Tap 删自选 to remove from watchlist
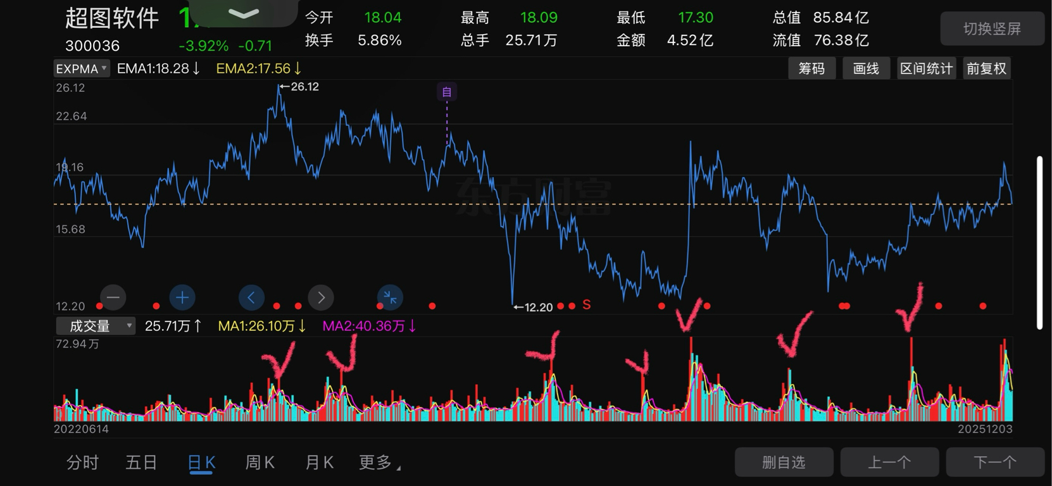 click(784, 463)
